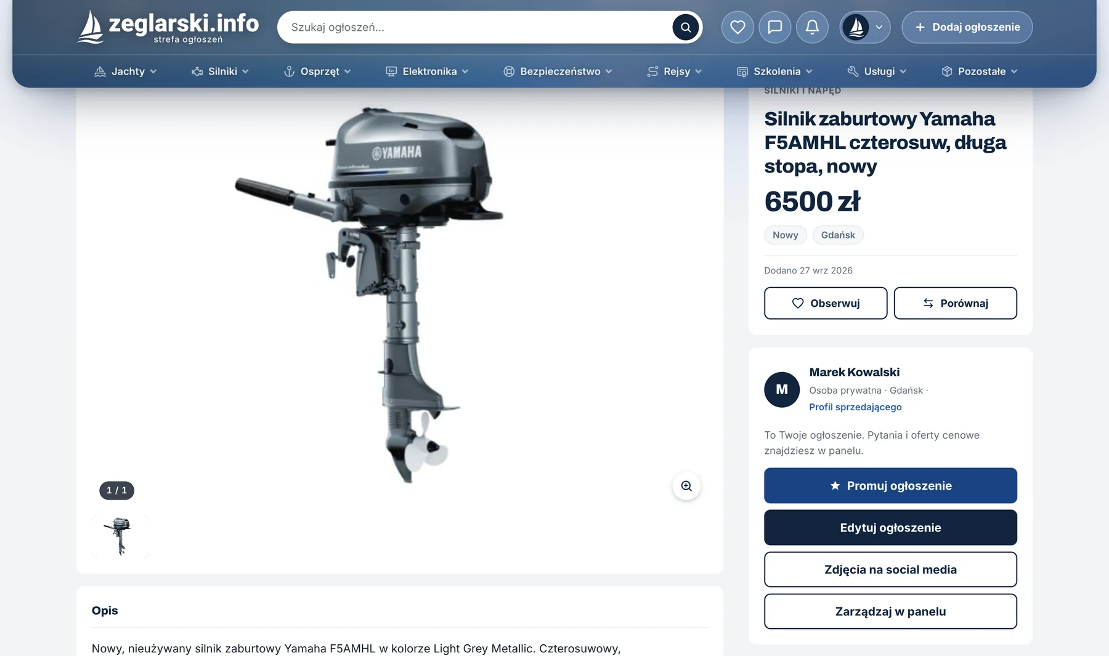Select the Yamaha engine thumbnail

(x=121, y=537)
